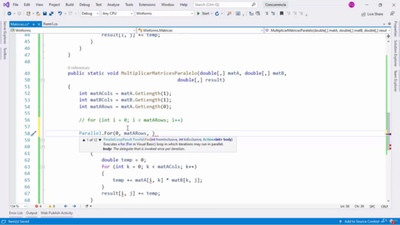The height and width of the screenshot is (225, 400).
Task: Click the Open File folder icon
Action: (38, 14)
